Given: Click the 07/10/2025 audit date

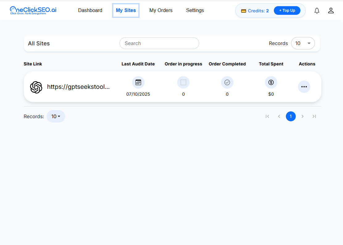Looking at the screenshot, I should tap(138, 94).
